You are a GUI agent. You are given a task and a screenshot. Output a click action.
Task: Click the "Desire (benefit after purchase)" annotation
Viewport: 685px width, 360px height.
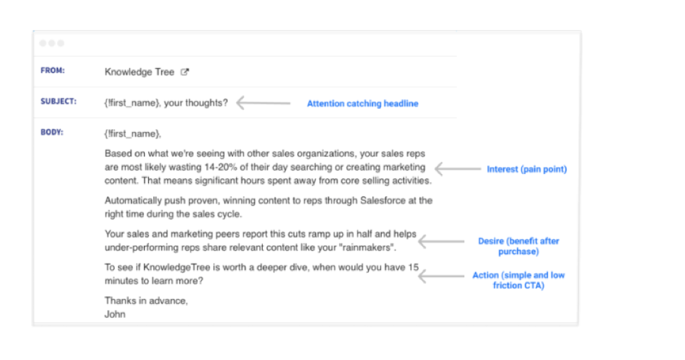point(518,246)
